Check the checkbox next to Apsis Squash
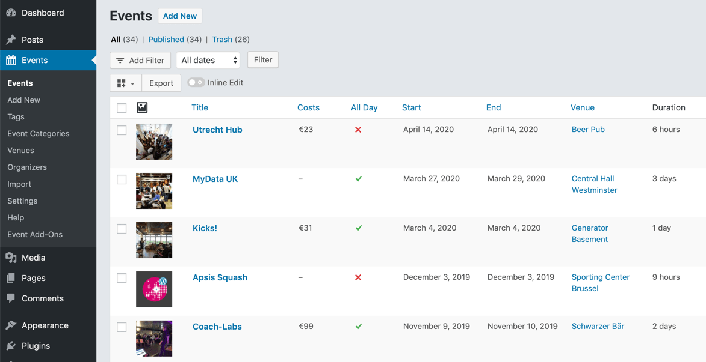Image resolution: width=706 pixels, height=362 pixels. point(122,277)
